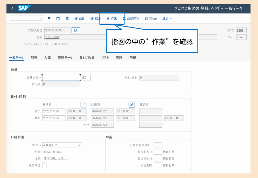This screenshot has height=178, width=258.
Task: Open 品目リスト material list button
Action: [x=131, y=19]
